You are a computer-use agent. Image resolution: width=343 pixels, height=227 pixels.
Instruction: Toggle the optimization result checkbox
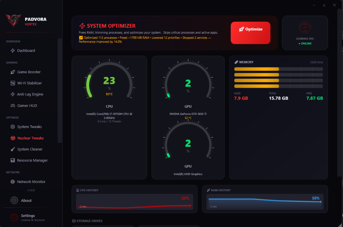coord(81,38)
